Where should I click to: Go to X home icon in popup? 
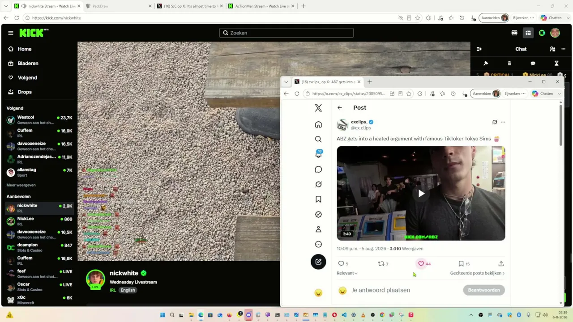pyautogui.click(x=318, y=124)
